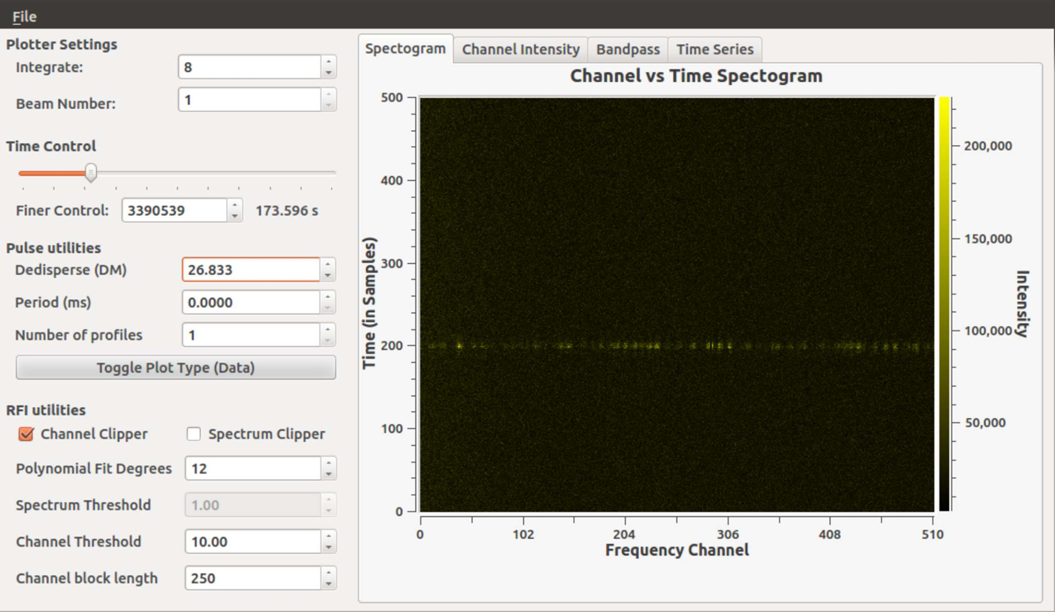
Task: Switch to the Spectogram tab
Action: tap(405, 49)
